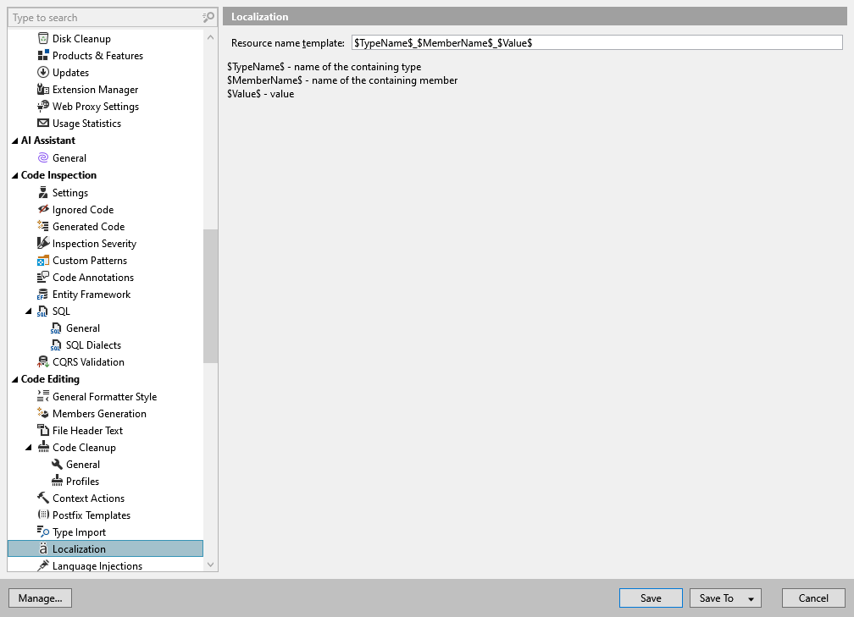Open the Entity Framework page label
Viewport: 854px width, 617px height.
click(91, 295)
